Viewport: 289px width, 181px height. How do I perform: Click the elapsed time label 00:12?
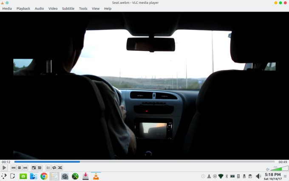click(x=6, y=162)
